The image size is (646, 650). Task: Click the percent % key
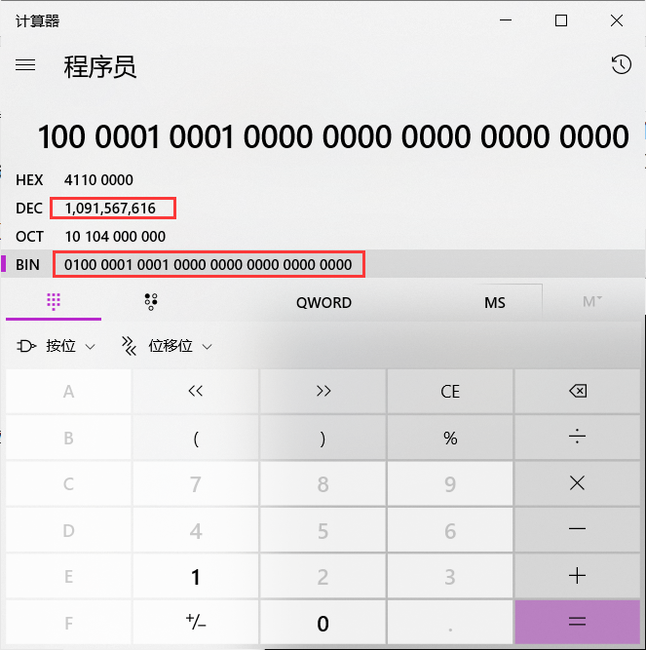450,438
